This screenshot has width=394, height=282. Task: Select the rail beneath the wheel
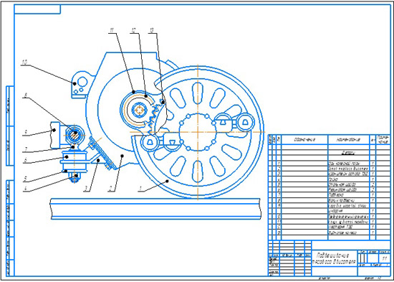(155, 209)
